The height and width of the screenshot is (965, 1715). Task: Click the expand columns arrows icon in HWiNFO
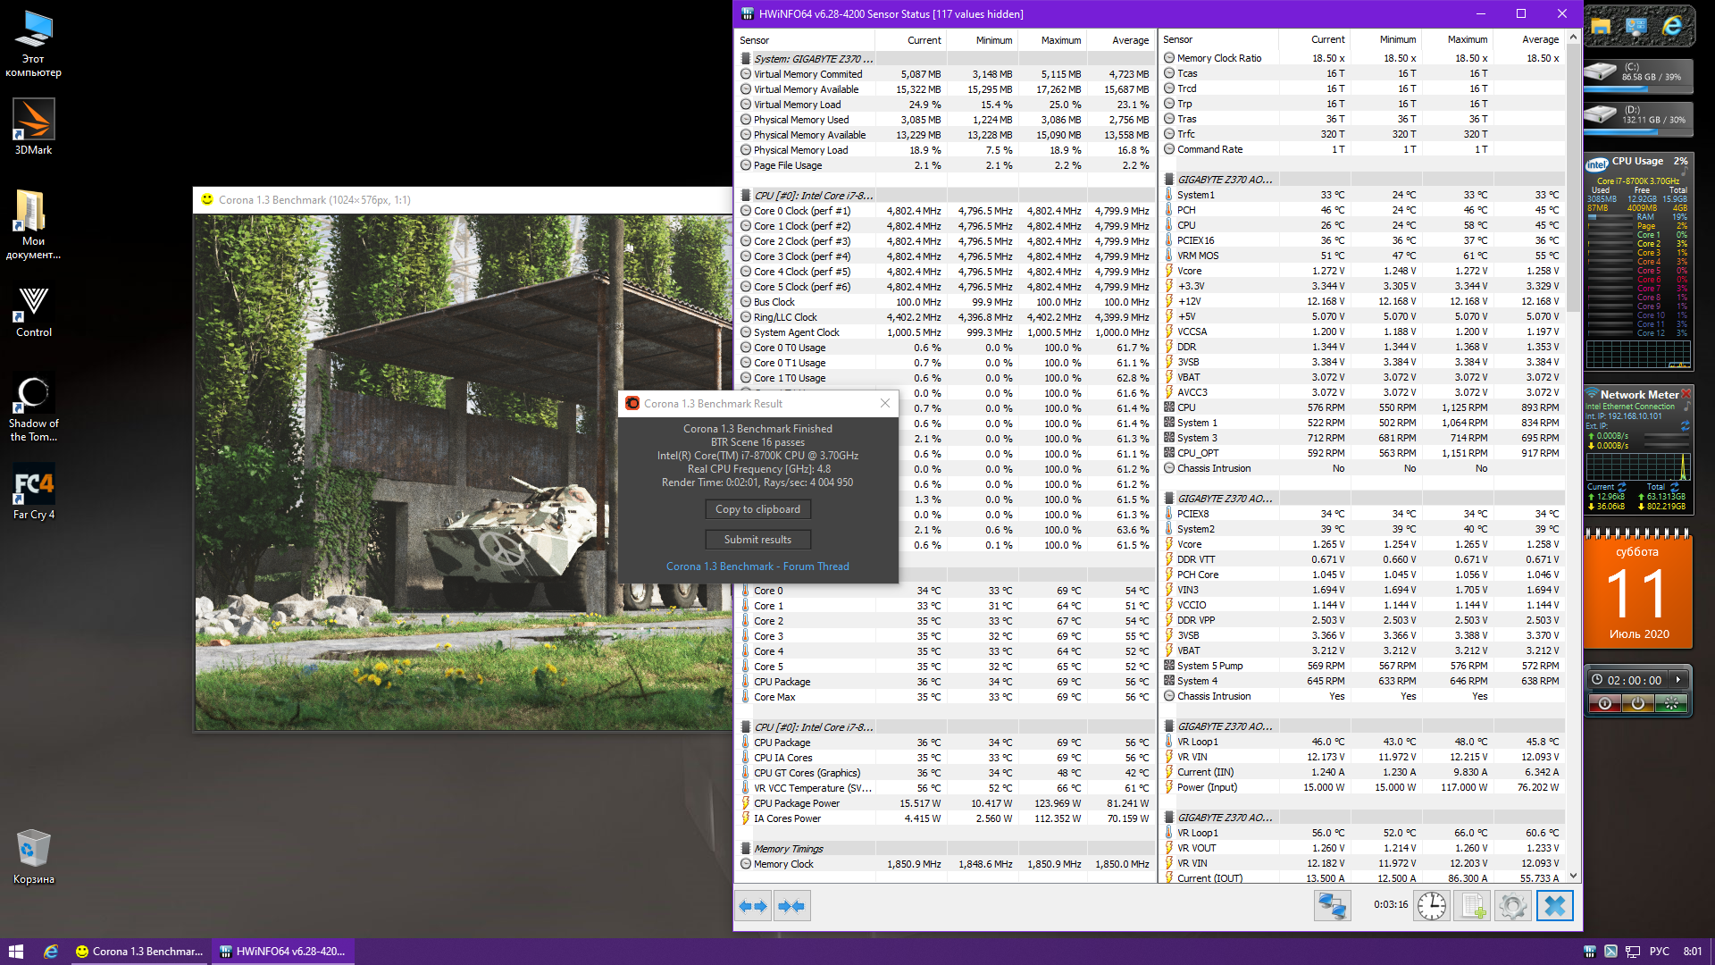click(x=754, y=906)
